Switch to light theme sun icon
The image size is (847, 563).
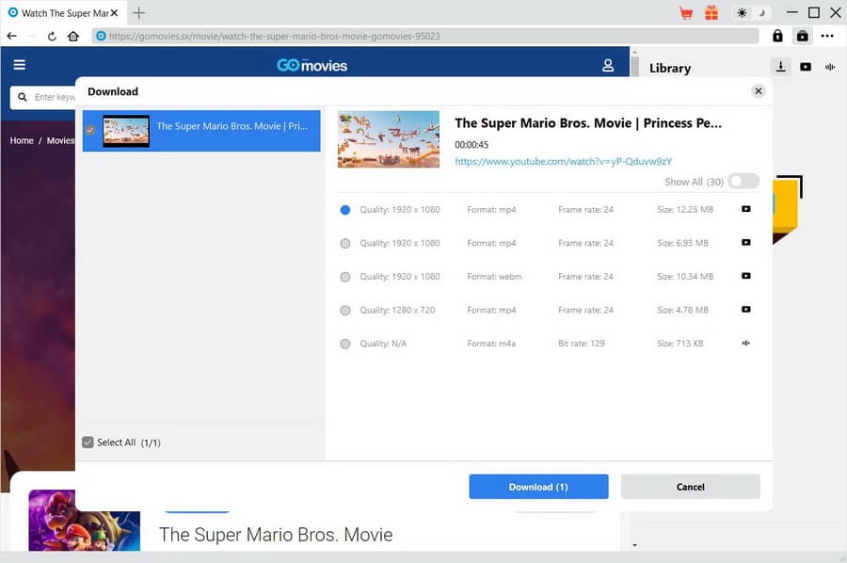743,12
